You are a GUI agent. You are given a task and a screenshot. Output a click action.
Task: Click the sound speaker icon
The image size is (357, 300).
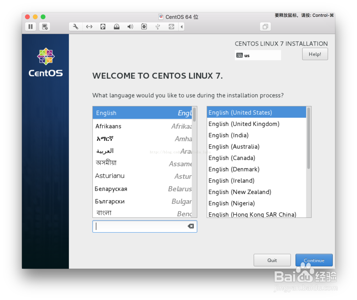tap(130, 27)
